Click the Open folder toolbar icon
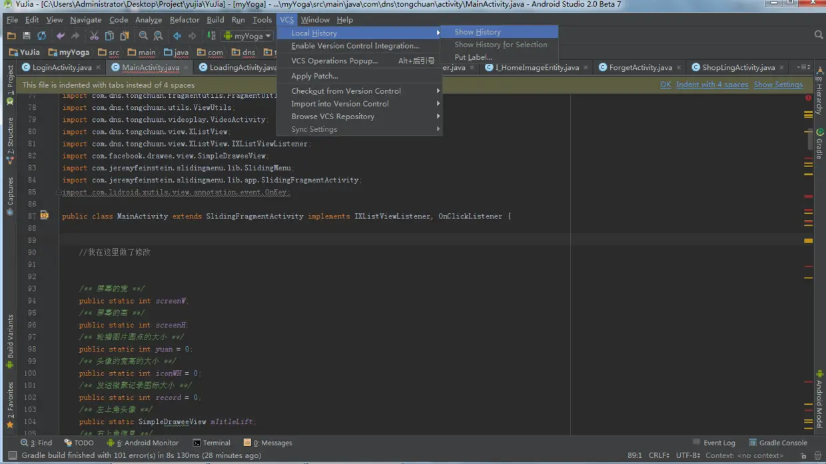826x464 pixels. (x=11, y=36)
